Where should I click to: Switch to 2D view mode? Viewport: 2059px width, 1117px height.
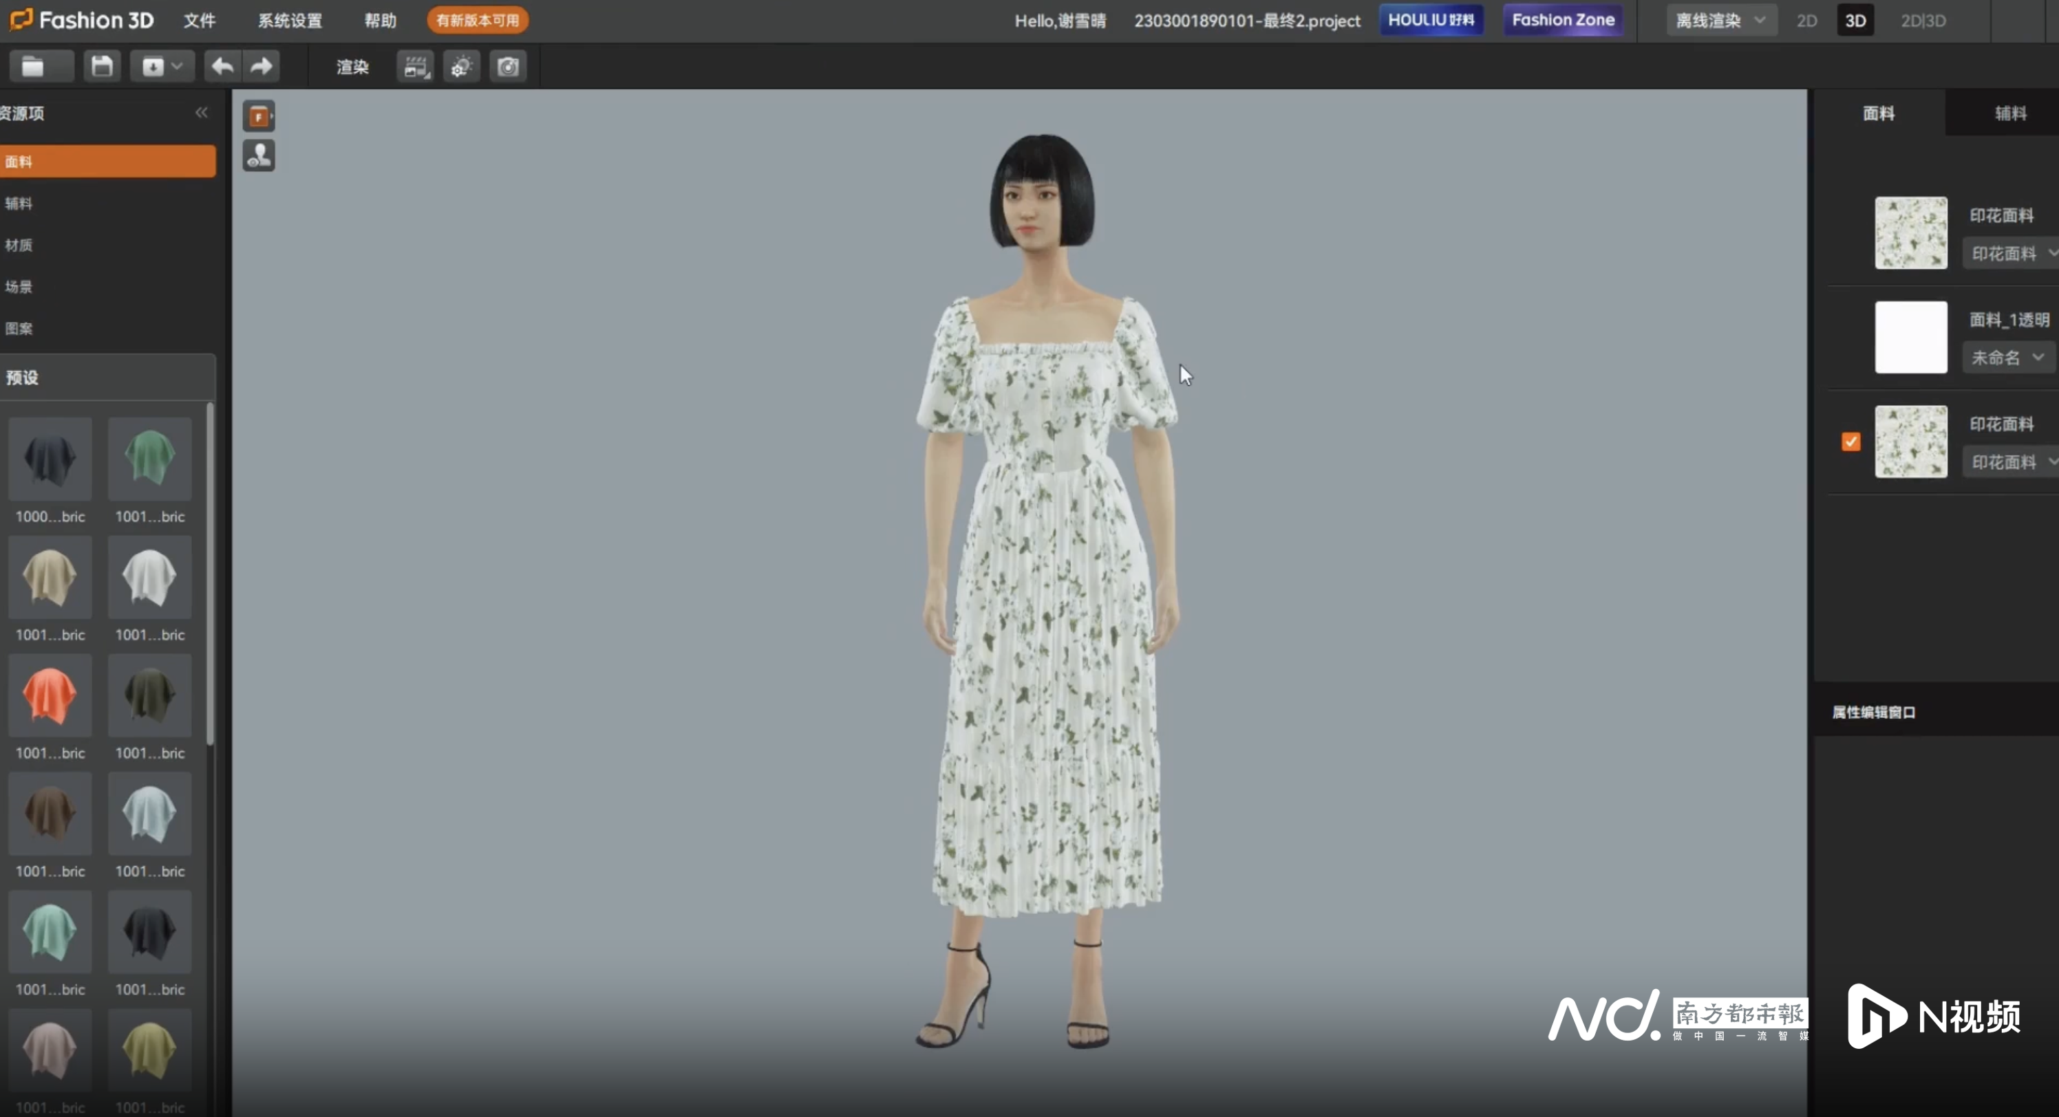1806,21
